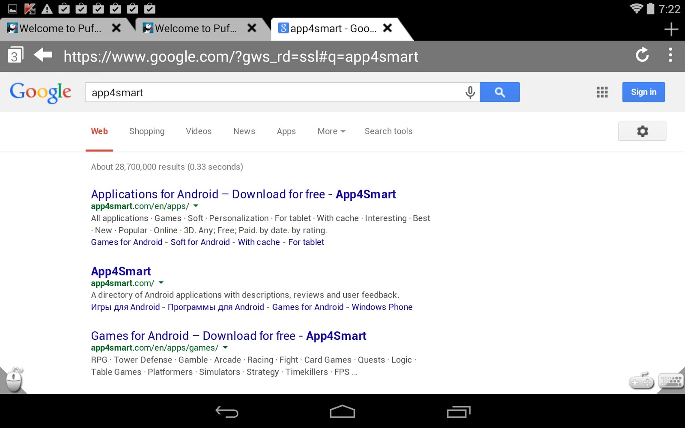Start voice search with the microphone icon
The image size is (685, 428).
click(470, 92)
